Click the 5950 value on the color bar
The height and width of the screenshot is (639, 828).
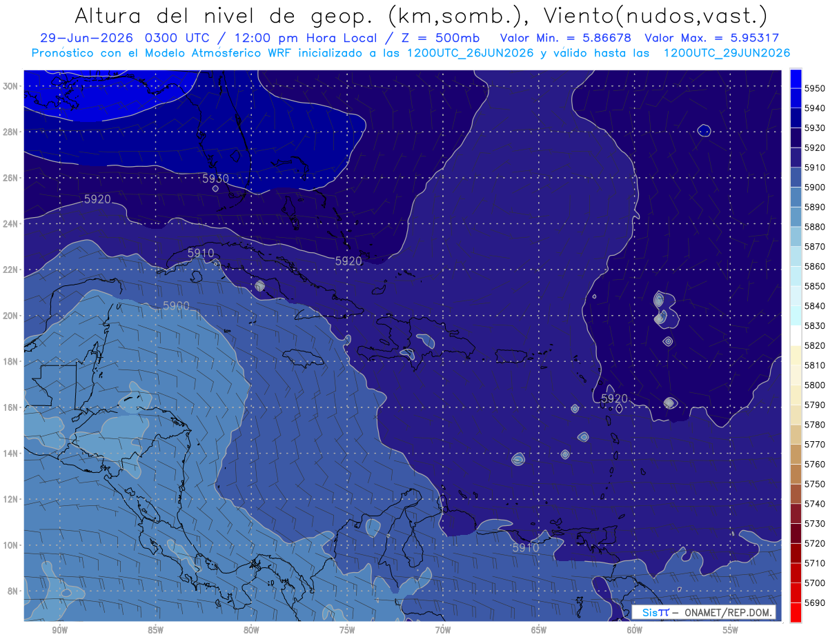814,88
